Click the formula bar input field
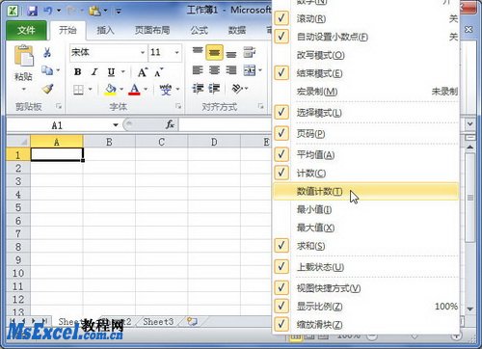Screen dimensions: 482x349 [226, 124]
